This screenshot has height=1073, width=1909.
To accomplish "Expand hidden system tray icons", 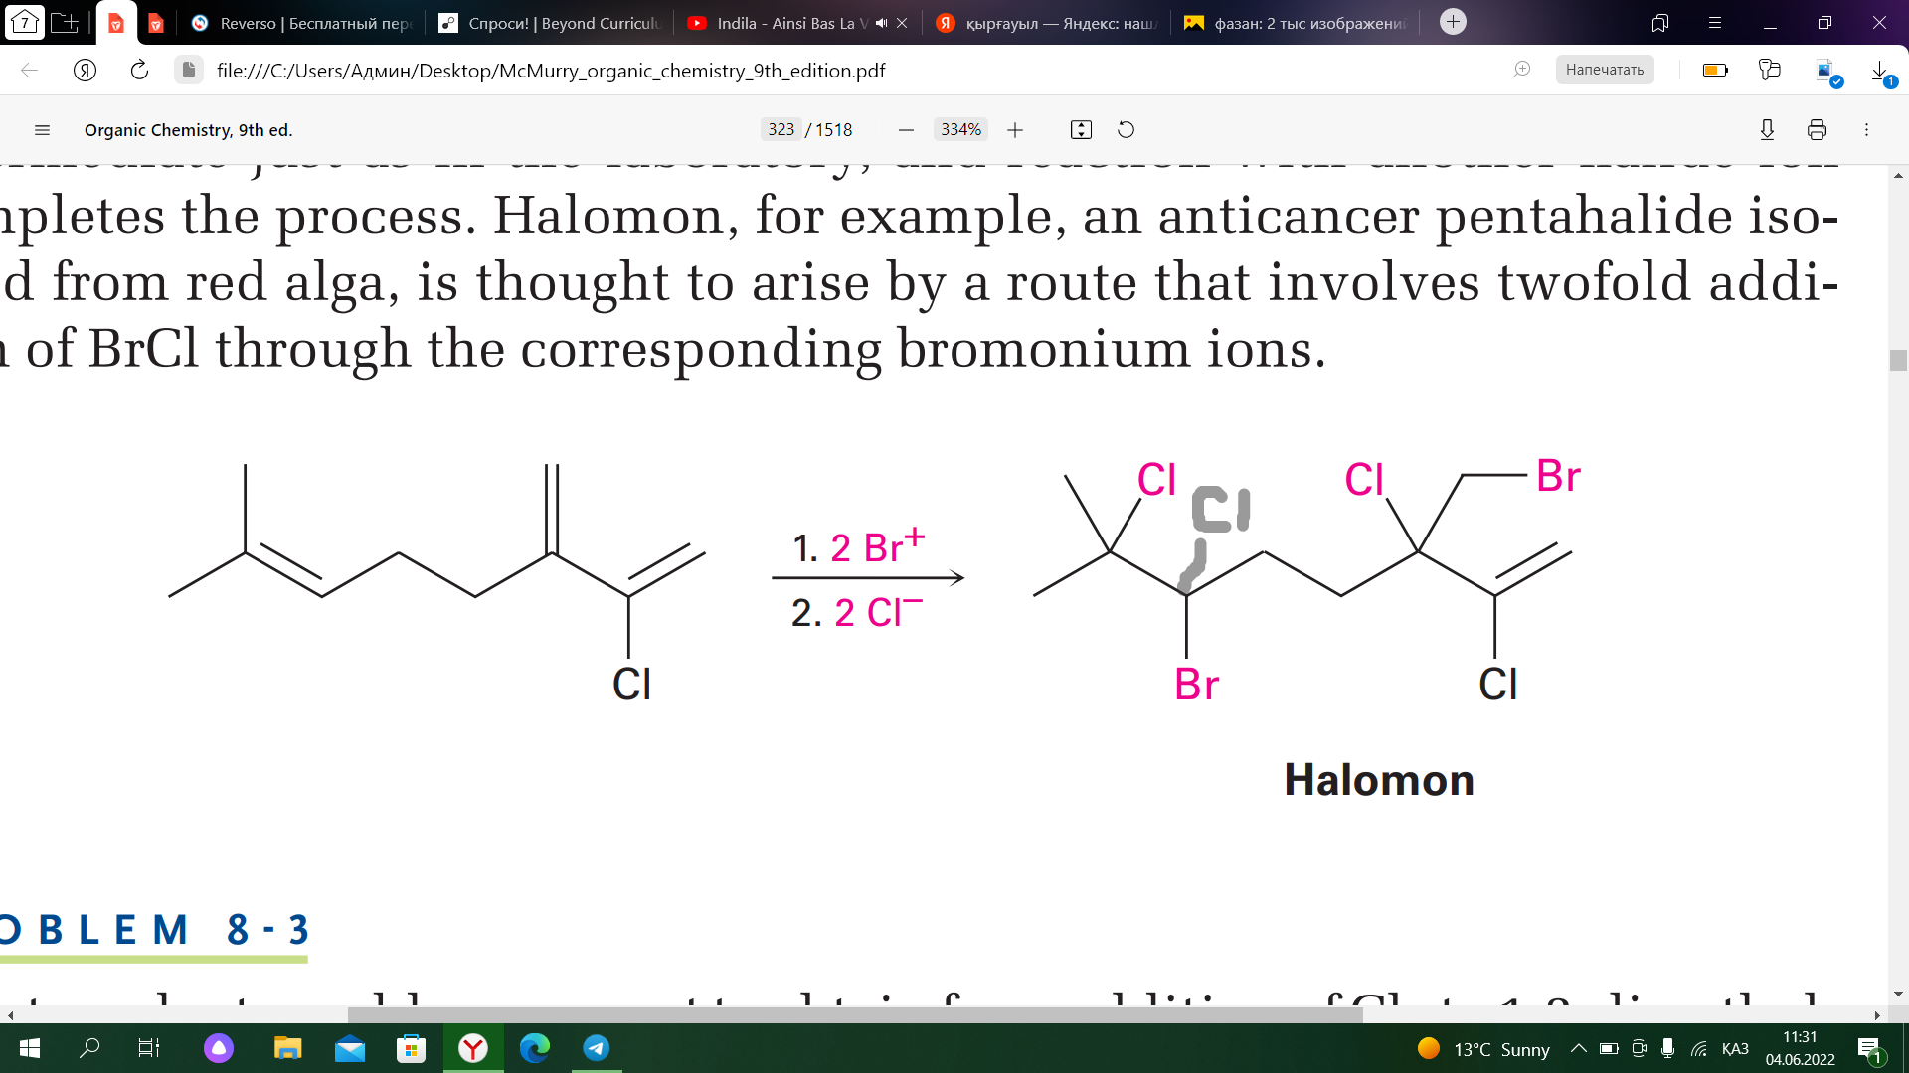I will pos(1578,1049).
